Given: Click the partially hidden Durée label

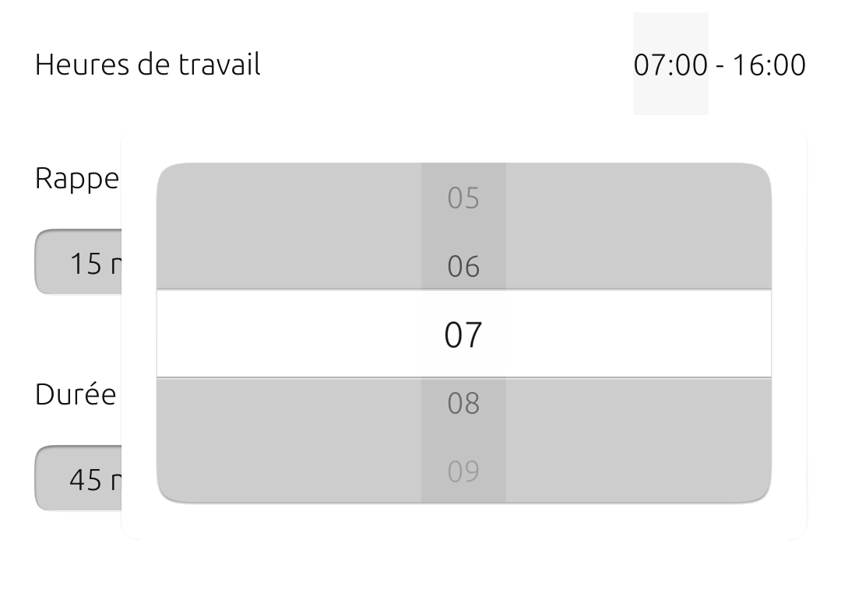Looking at the screenshot, I should pyautogui.click(x=76, y=394).
